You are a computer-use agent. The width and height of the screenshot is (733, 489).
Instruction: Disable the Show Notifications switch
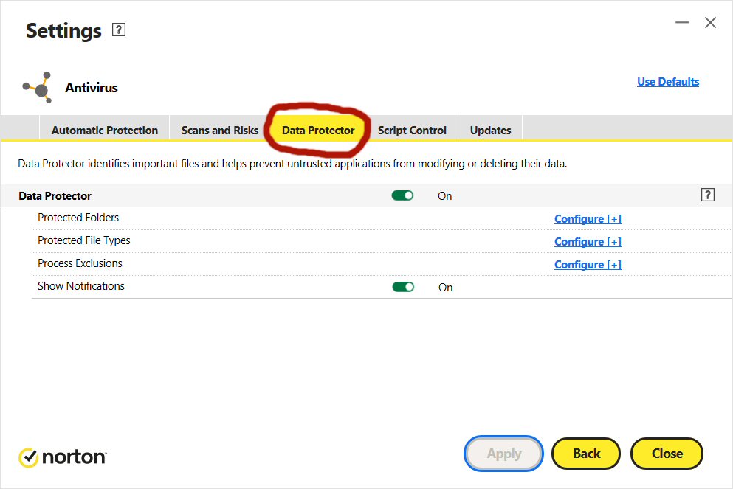pyautogui.click(x=403, y=287)
